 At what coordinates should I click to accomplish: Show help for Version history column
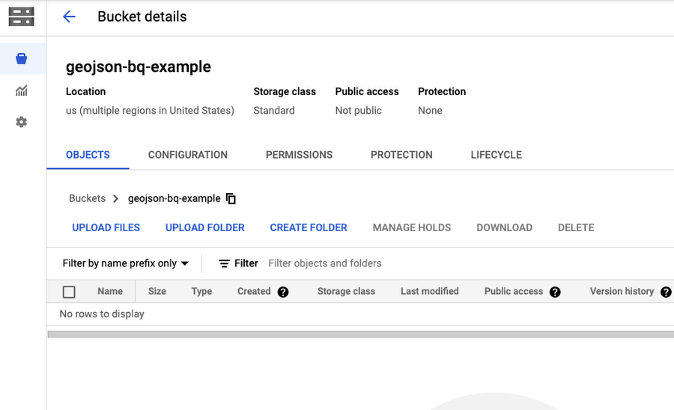pyautogui.click(x=666, y=292)
